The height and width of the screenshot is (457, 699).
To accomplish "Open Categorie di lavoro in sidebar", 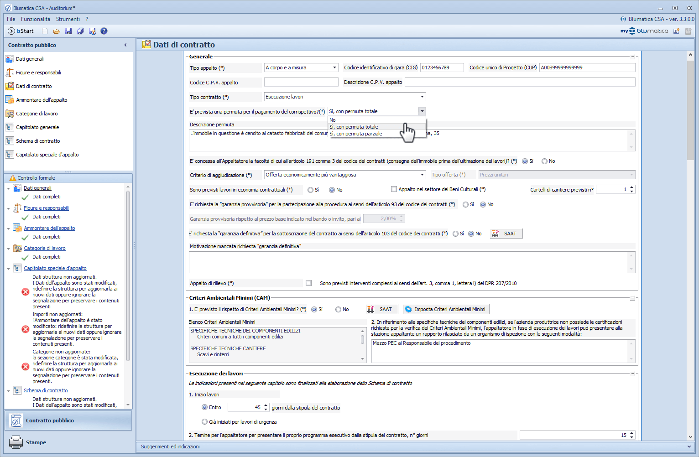I will (37, 114).
